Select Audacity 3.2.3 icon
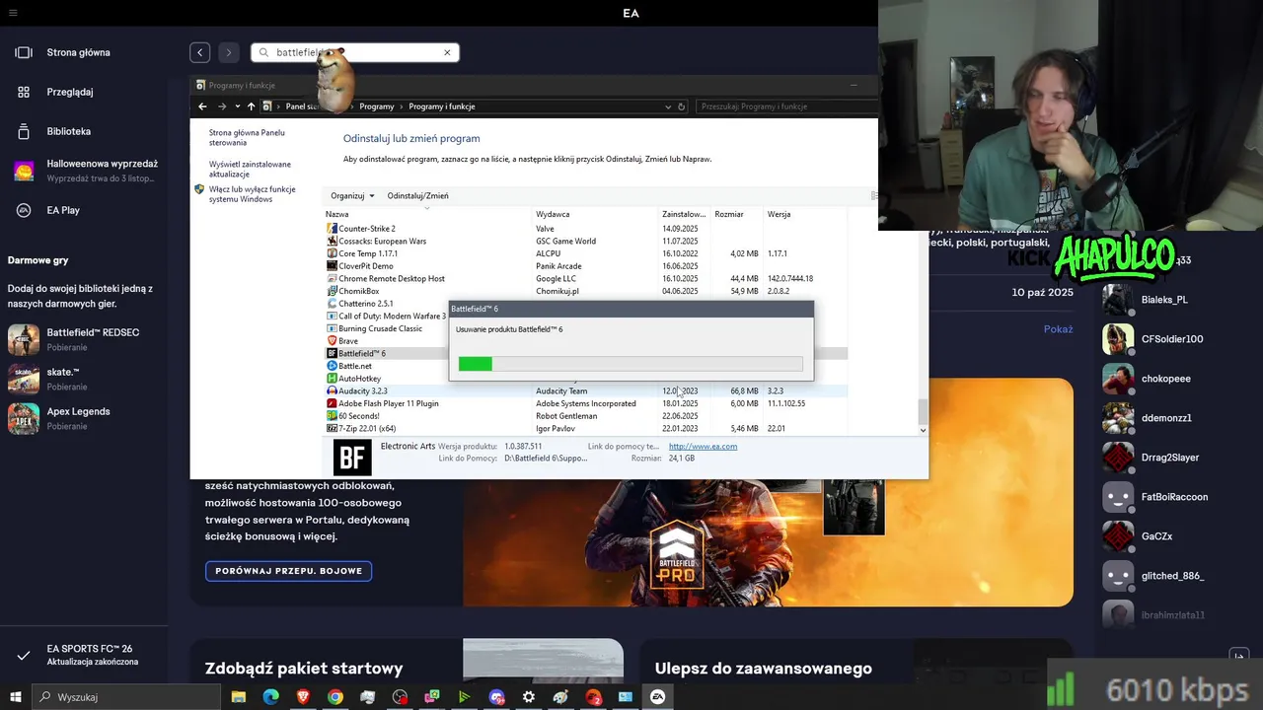Image resolution: width=1263 pixels, height=710 pixels. (x=332, y=391)
